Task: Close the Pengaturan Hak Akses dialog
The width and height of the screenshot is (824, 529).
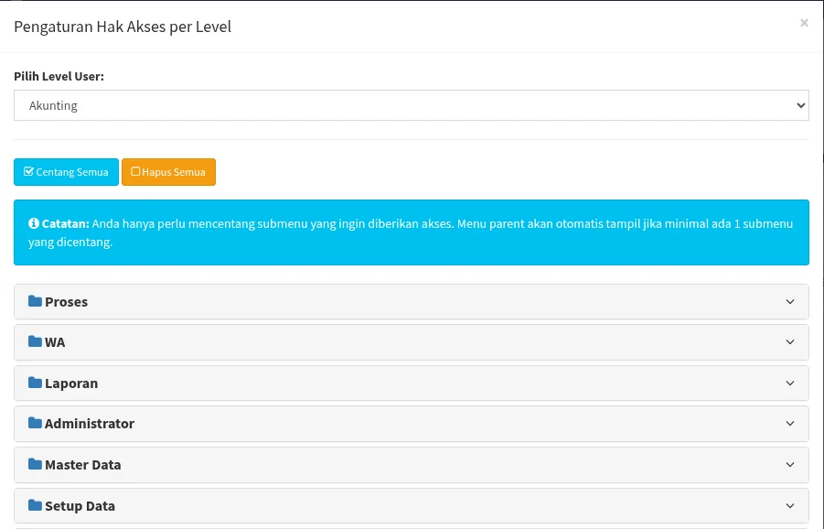Action: pyautogui.click(x=804, y=23)
